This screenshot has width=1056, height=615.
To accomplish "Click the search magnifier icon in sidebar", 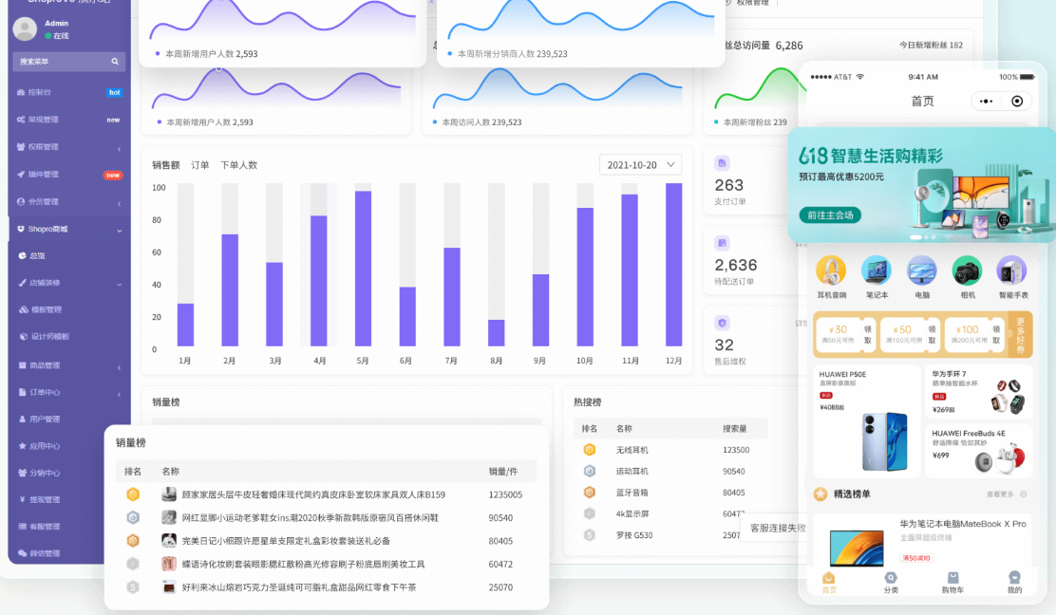I will point(115,62).
